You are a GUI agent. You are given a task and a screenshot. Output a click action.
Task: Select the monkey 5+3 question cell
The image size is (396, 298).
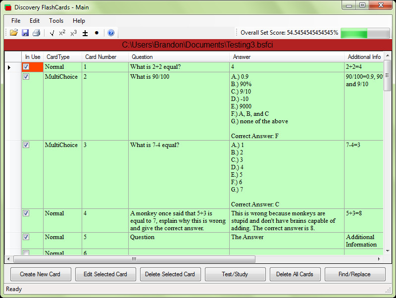(179, 220)
